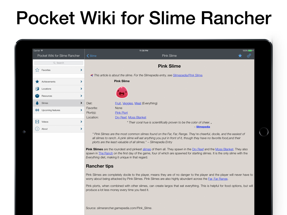This screenshot has width=287, height=215.
Task: Tap the Locations map icon
Action: [37, 89]
